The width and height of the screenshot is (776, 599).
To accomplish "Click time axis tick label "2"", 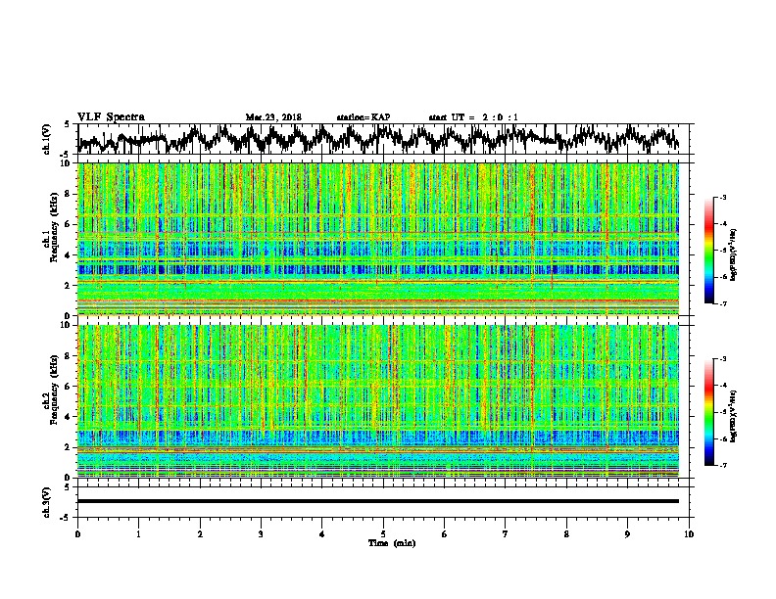I will (x=200, y=534).
